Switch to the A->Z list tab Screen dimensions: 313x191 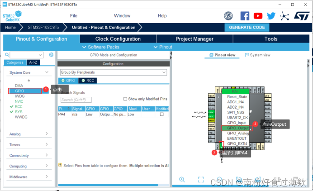[x=33, y=62]
